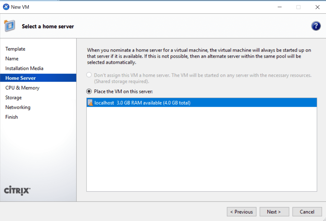Open help via the question mark icon

(x=316, y=26)
